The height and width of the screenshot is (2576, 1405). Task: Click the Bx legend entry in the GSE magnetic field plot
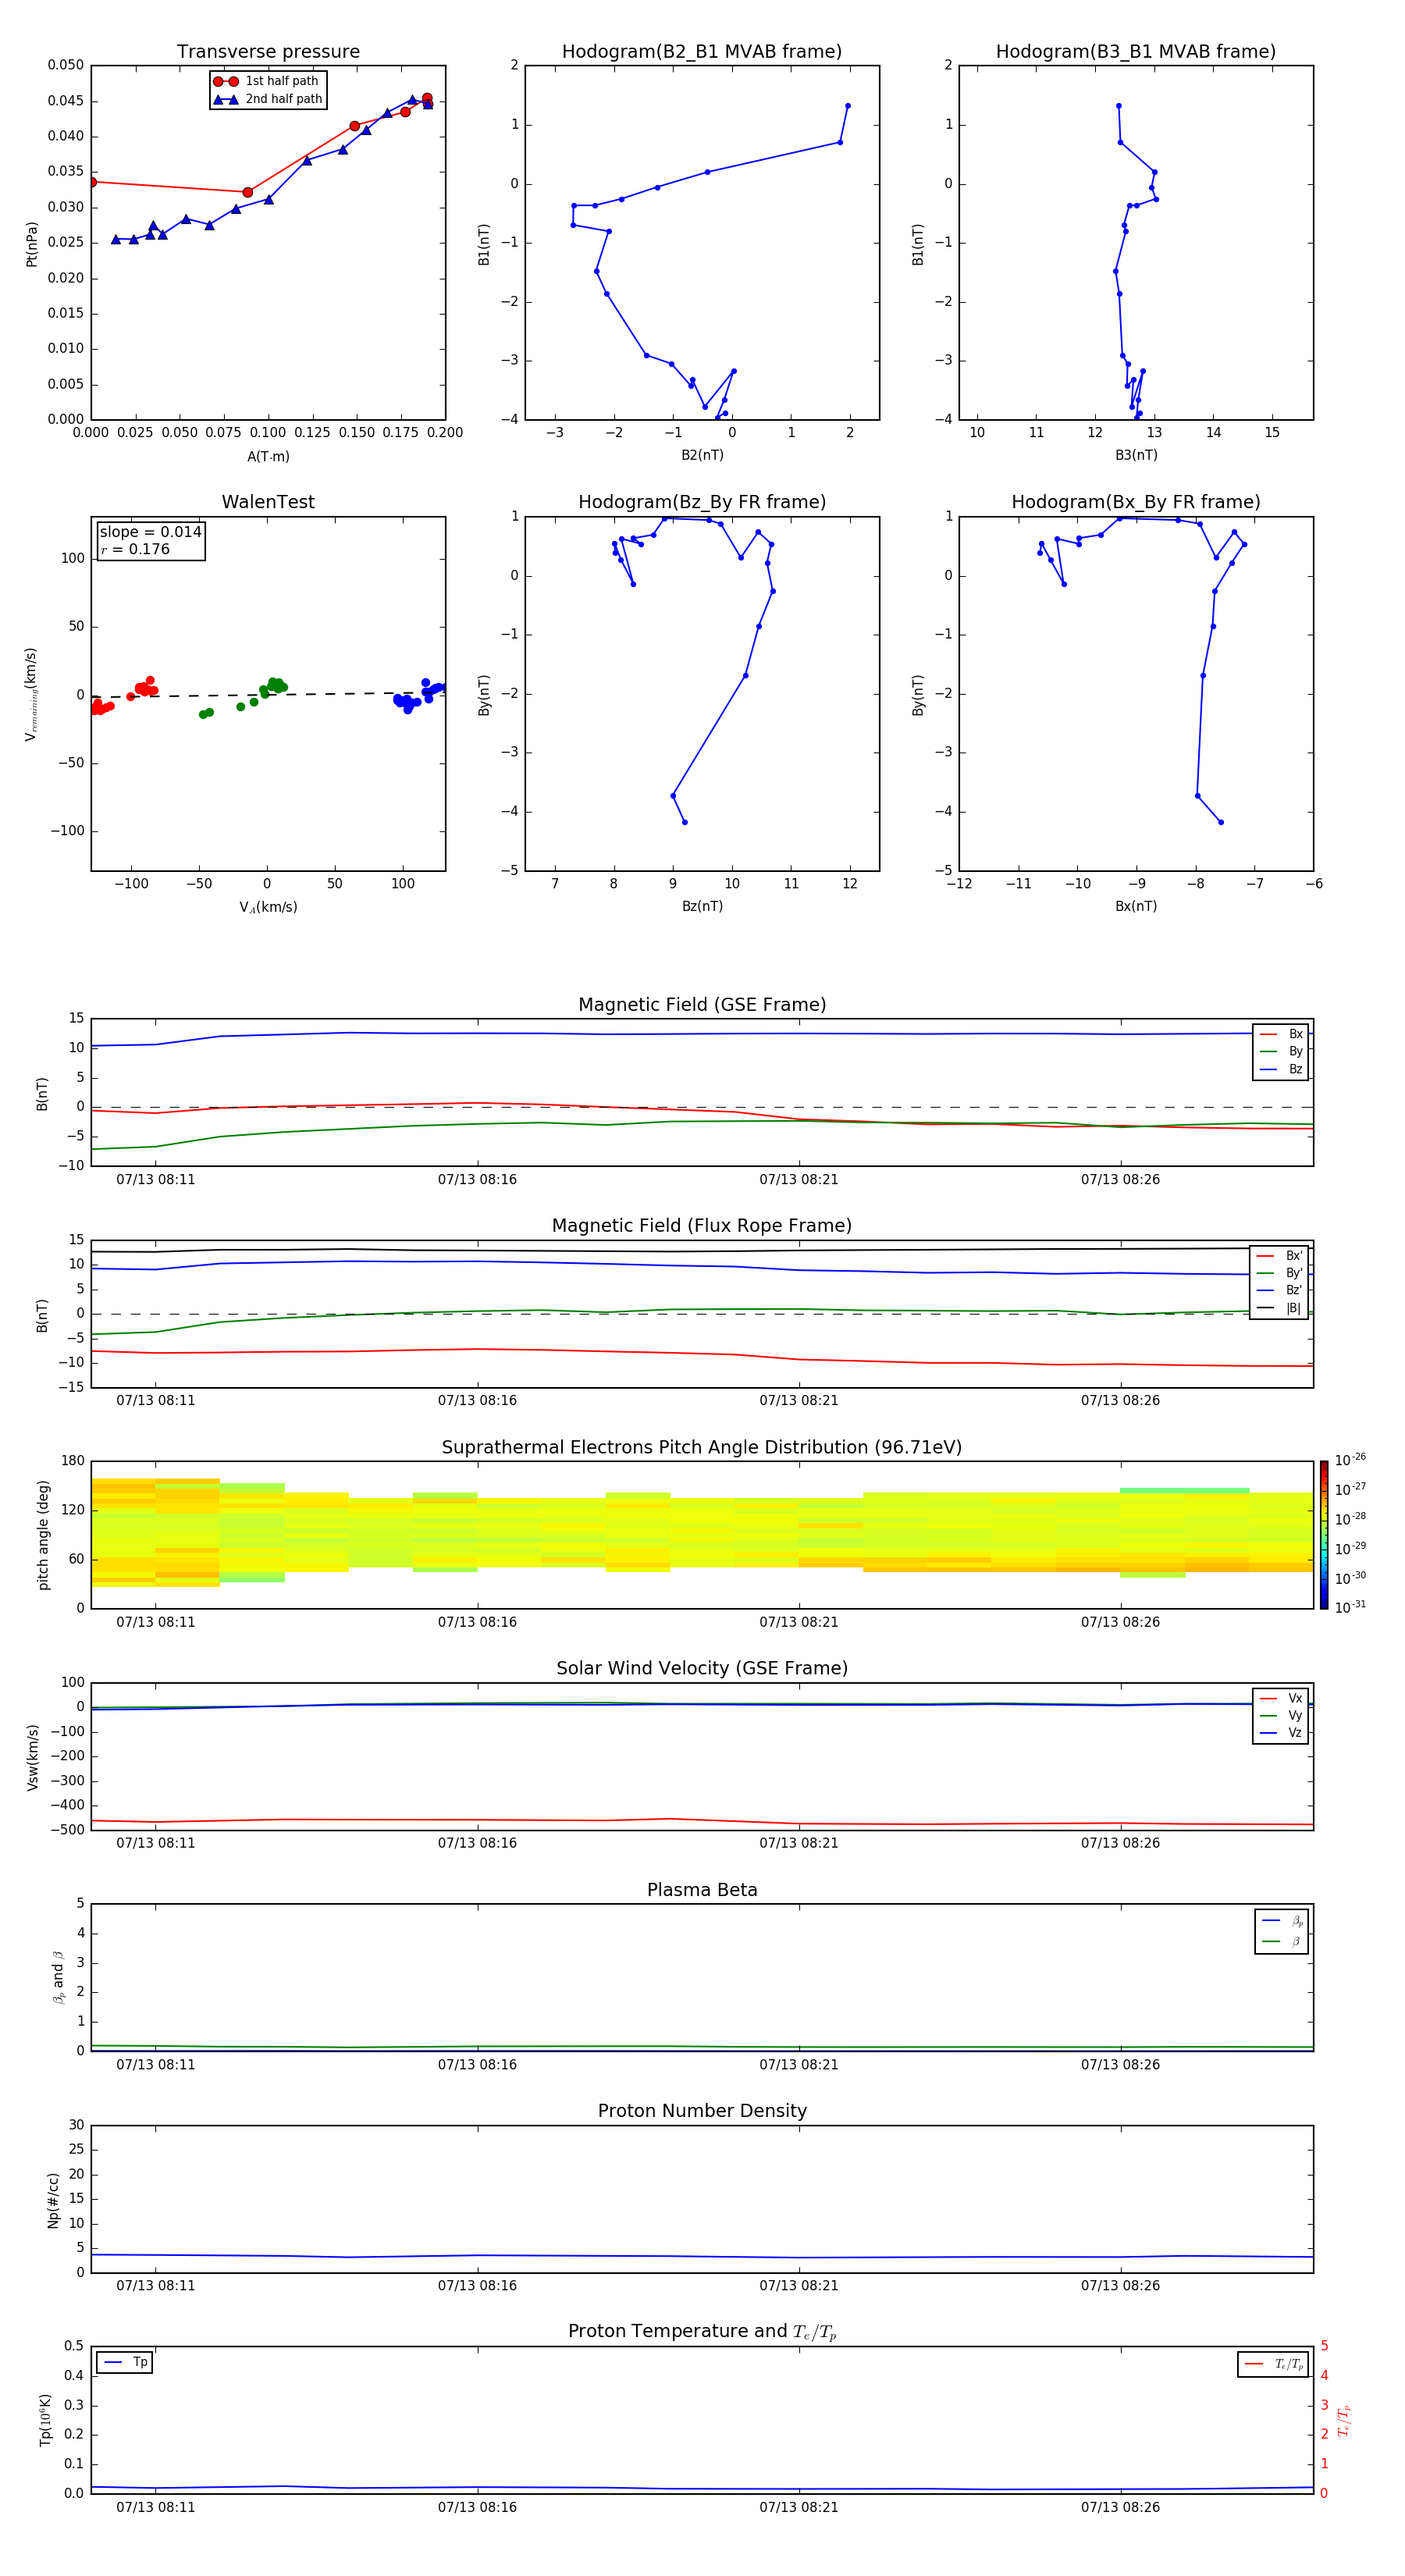1281,1034
